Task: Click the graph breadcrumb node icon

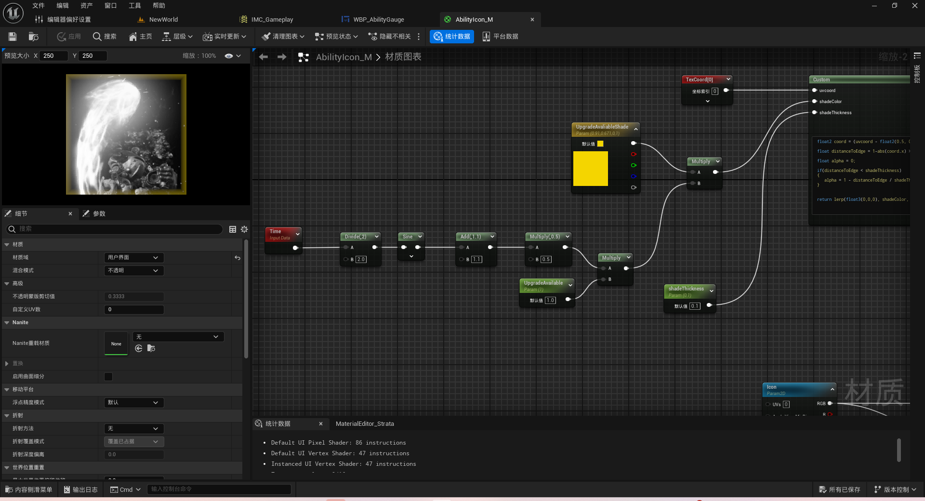Action: coord(303,57)
